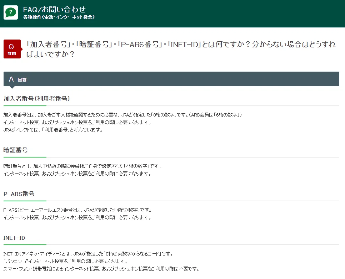Viewport: 345px width, 279px height.
Task: Click the line about JRAダイレクト 利用者番号
Action: 53,130
